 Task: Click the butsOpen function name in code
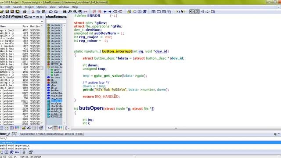pyautogui.click(x=91, y=108)
